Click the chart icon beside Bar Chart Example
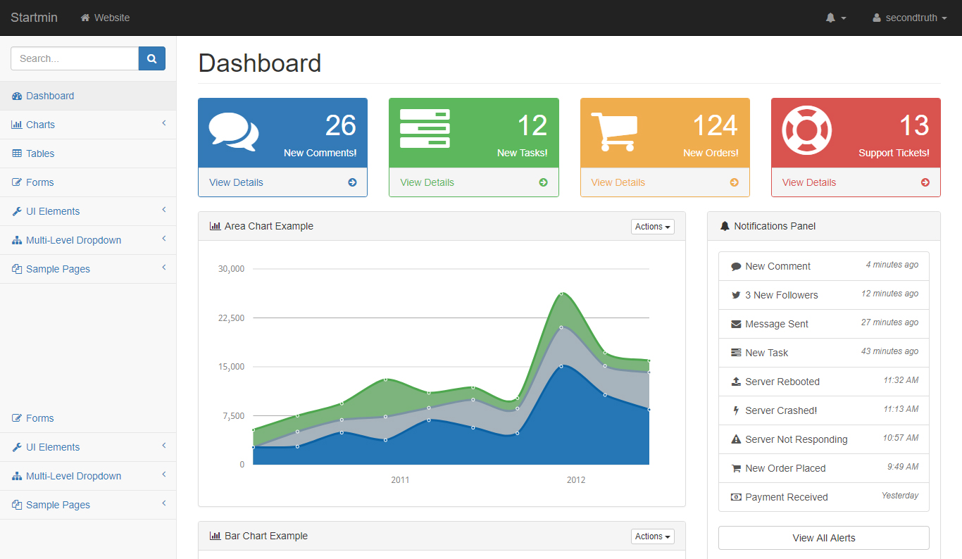 pyautogui.click(x=215, y=536)
